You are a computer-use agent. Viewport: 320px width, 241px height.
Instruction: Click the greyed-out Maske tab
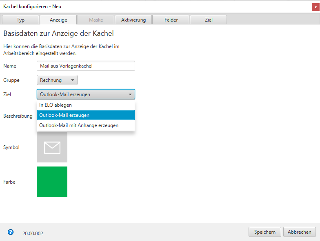pyautogui.click(x=96, y=20)
